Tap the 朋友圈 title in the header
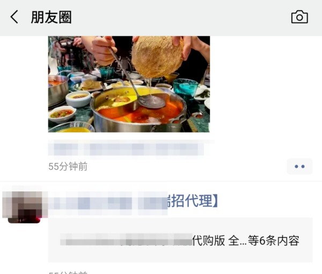 click(52, 17)
